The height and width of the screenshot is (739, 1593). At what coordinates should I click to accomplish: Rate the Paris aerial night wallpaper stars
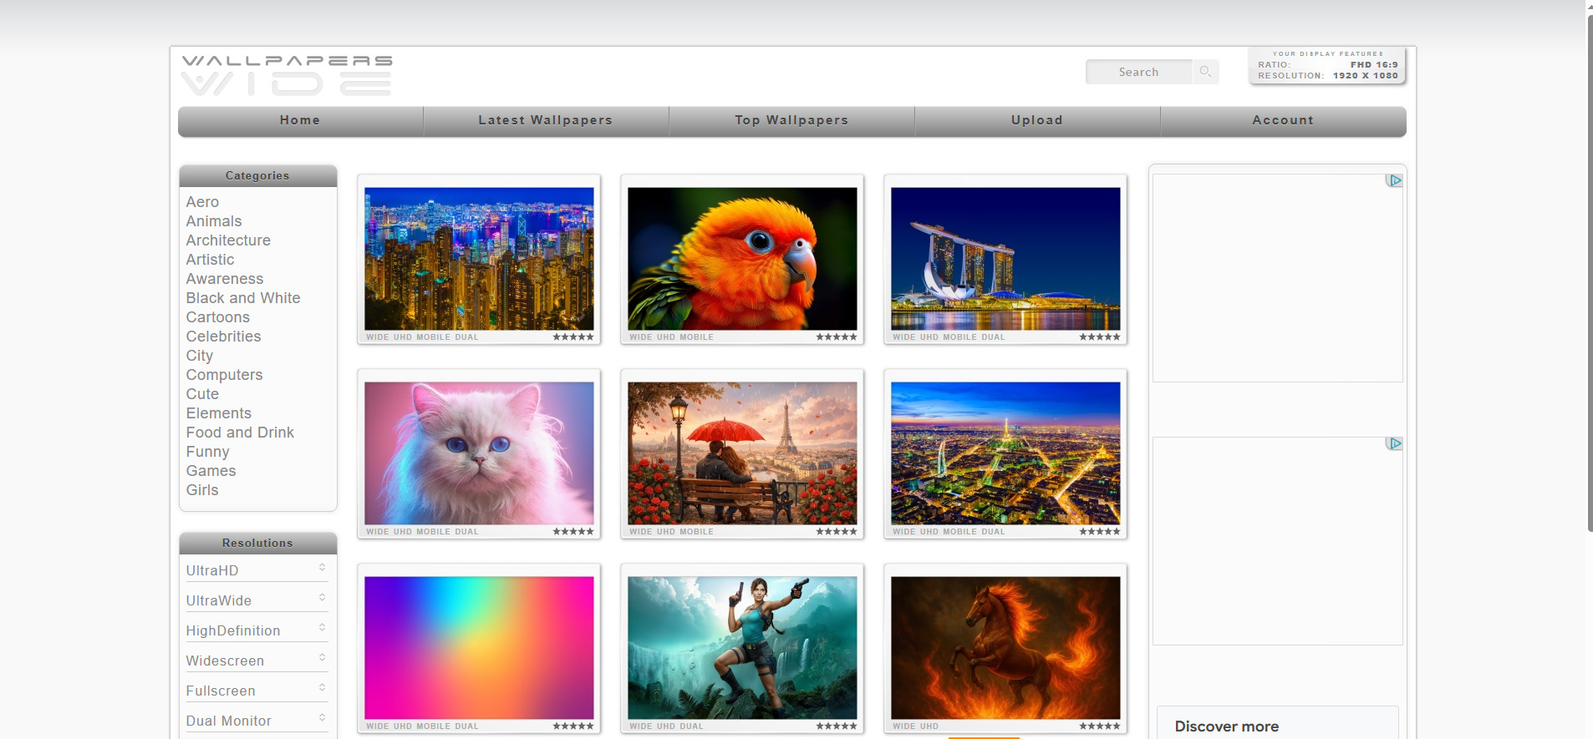click(x=1100, y=532)
